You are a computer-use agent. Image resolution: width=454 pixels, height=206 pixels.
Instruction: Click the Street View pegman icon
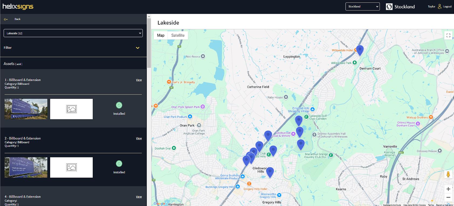point(448,174)
